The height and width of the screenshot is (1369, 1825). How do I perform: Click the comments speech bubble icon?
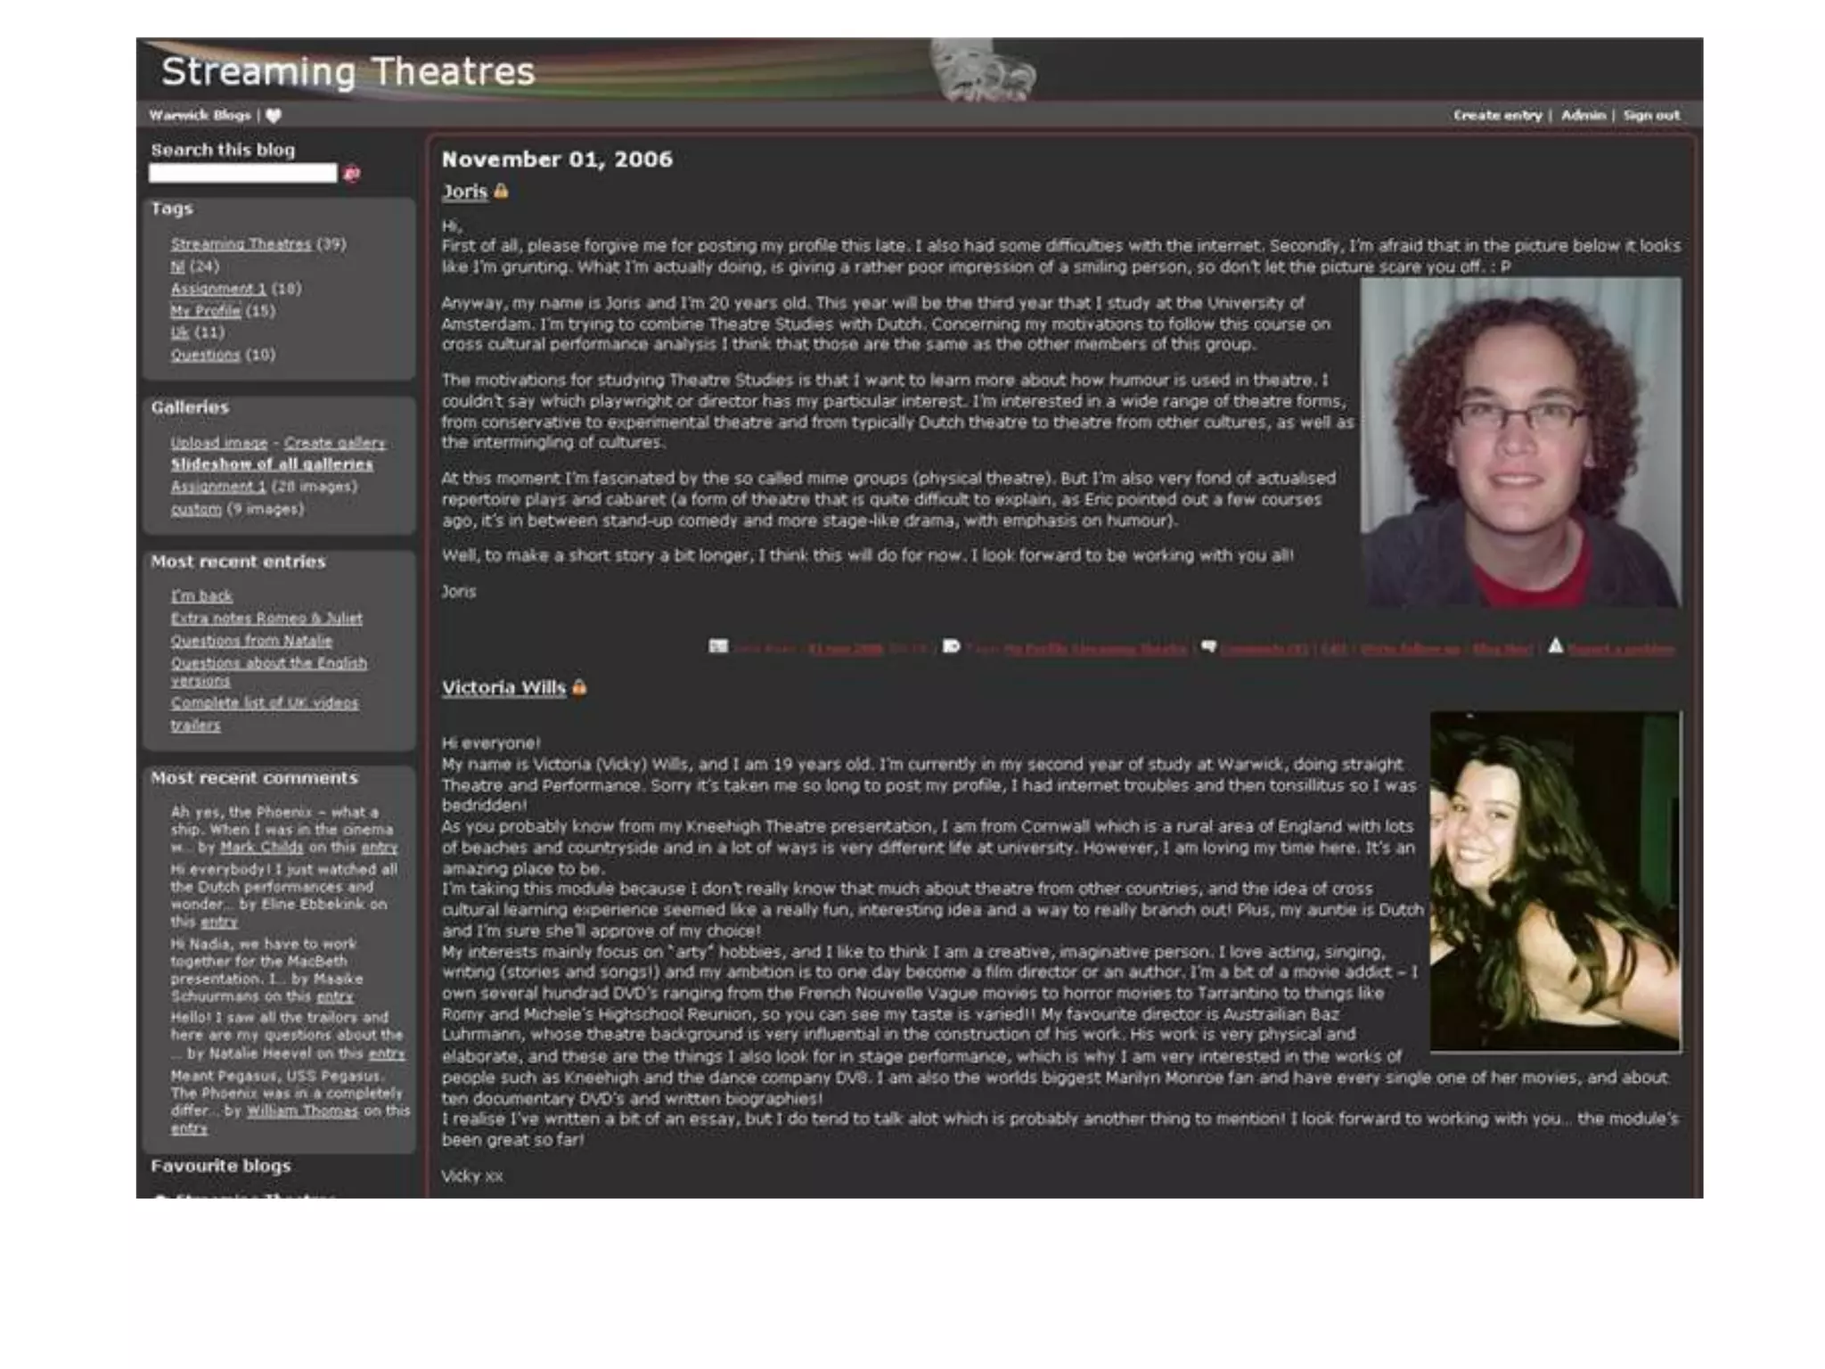click(1208, 646)
